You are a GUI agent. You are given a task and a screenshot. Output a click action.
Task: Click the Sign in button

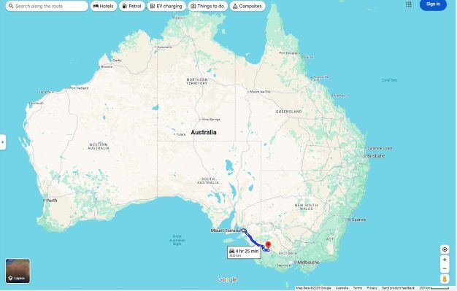[433, 4]
